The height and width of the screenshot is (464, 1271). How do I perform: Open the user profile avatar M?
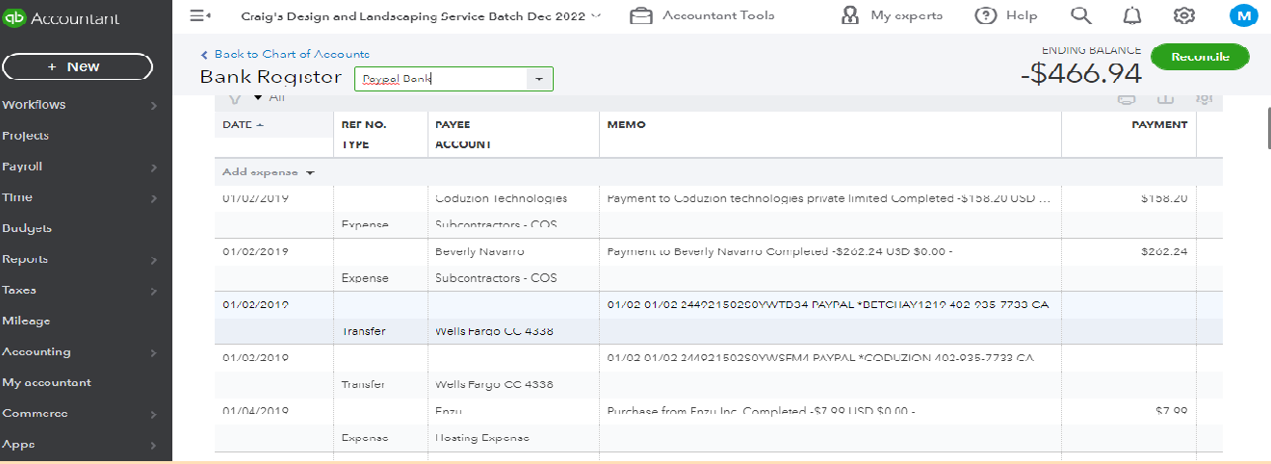click(1243, 15)
